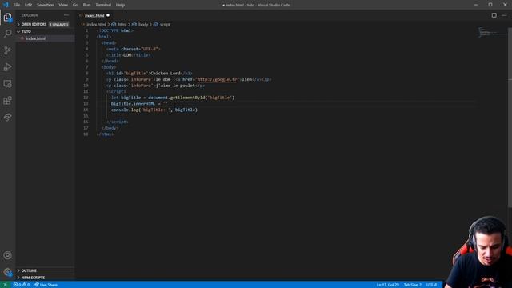
Task: Click the remote window indicator in status bar
Action: 6,285
